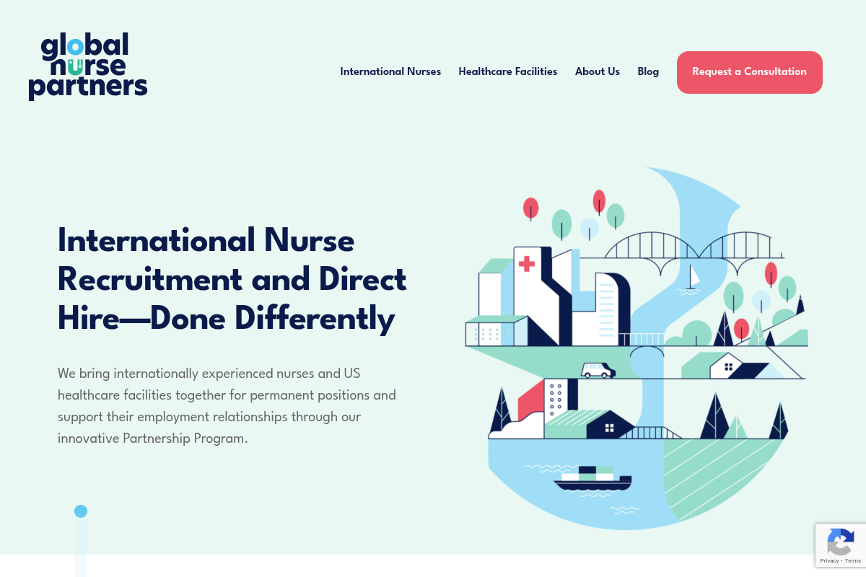Click the Partnership Program description paragraph

coord(227,405)
